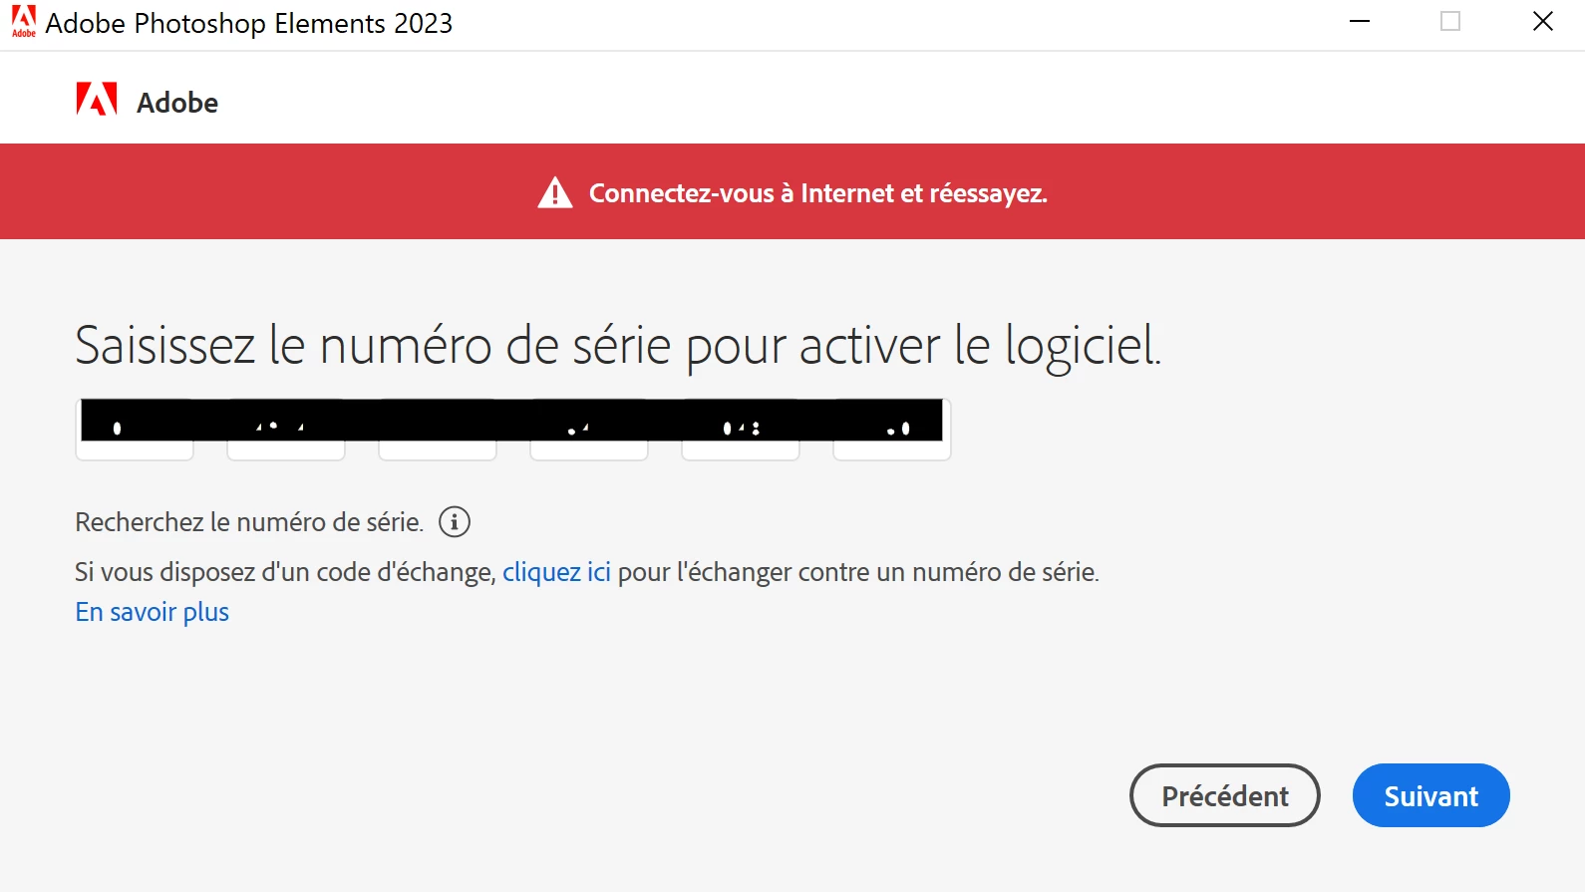Click the Adobe logo in header
The height and width of the screenshot is (892, 1585).
[x=97, y=100]
